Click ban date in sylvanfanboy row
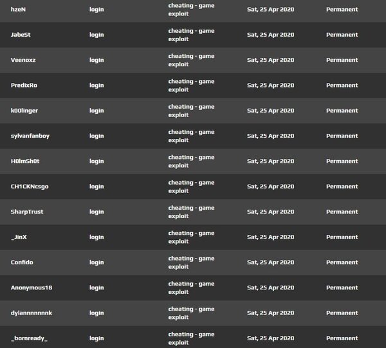Image resolution: width=386 pixels, height=348 pixels. click(x=271, y=136)
